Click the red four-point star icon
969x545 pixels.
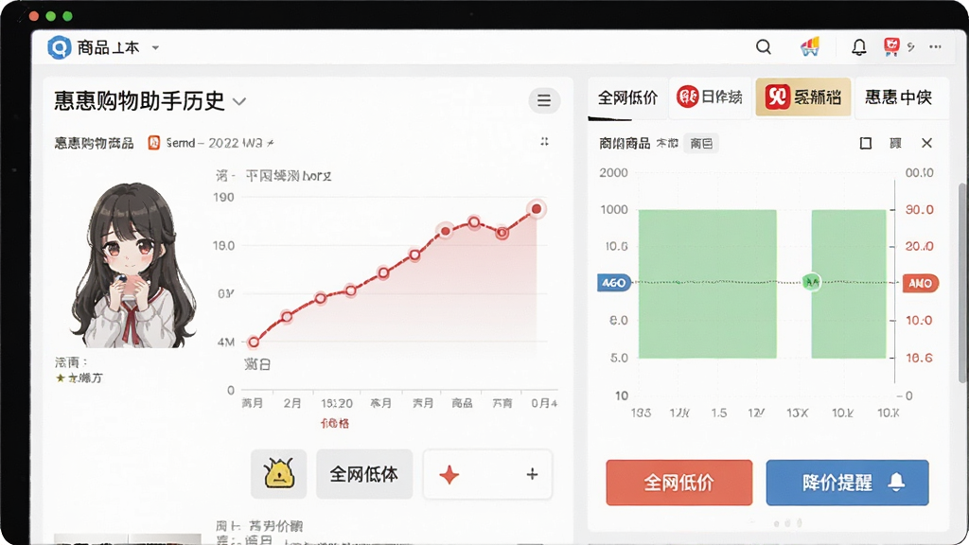[449, 475]
